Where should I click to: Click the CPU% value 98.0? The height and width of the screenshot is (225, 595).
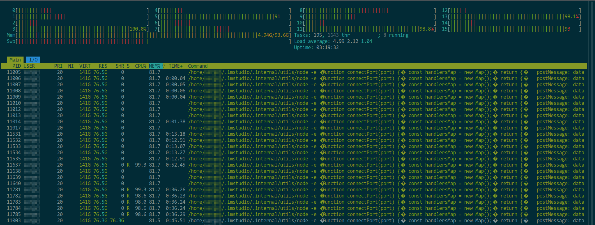tap(141, 202)
